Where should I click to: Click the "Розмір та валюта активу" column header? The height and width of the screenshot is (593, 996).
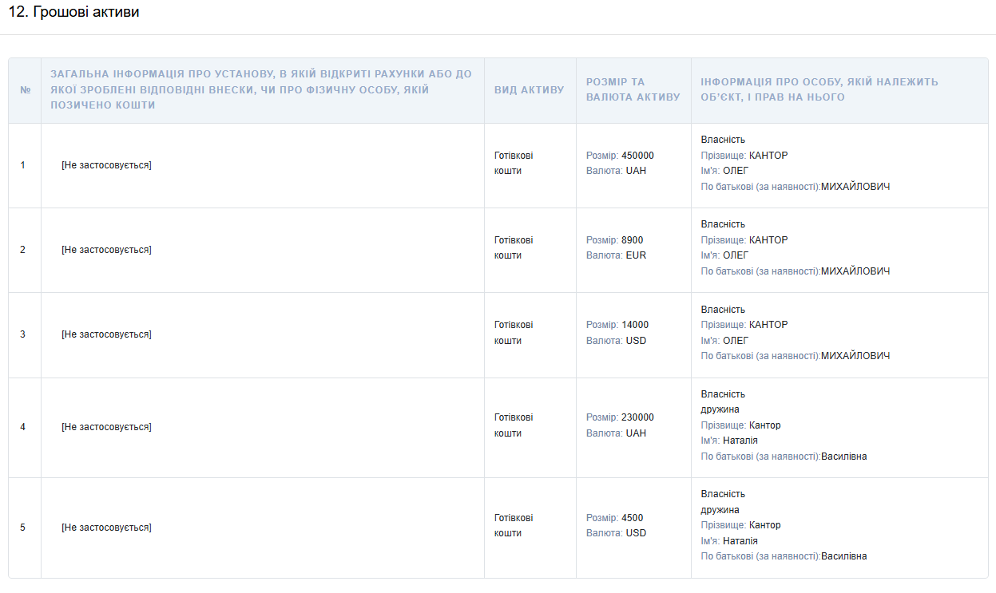click(x=633, y=89)
